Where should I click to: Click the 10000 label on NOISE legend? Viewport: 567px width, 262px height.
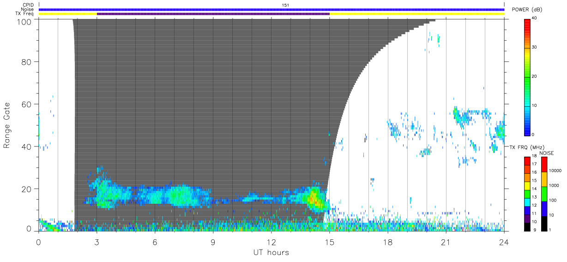pos(555,171)
